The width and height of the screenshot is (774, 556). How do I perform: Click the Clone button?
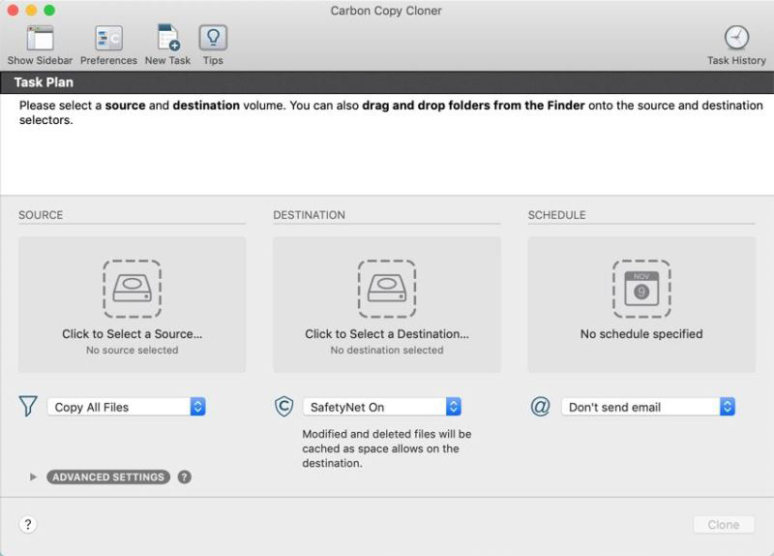(724, 524)
